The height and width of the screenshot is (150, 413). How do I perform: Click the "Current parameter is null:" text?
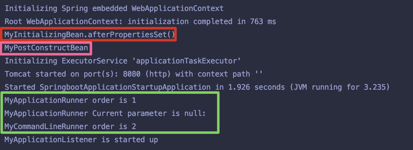coord(149,113)
